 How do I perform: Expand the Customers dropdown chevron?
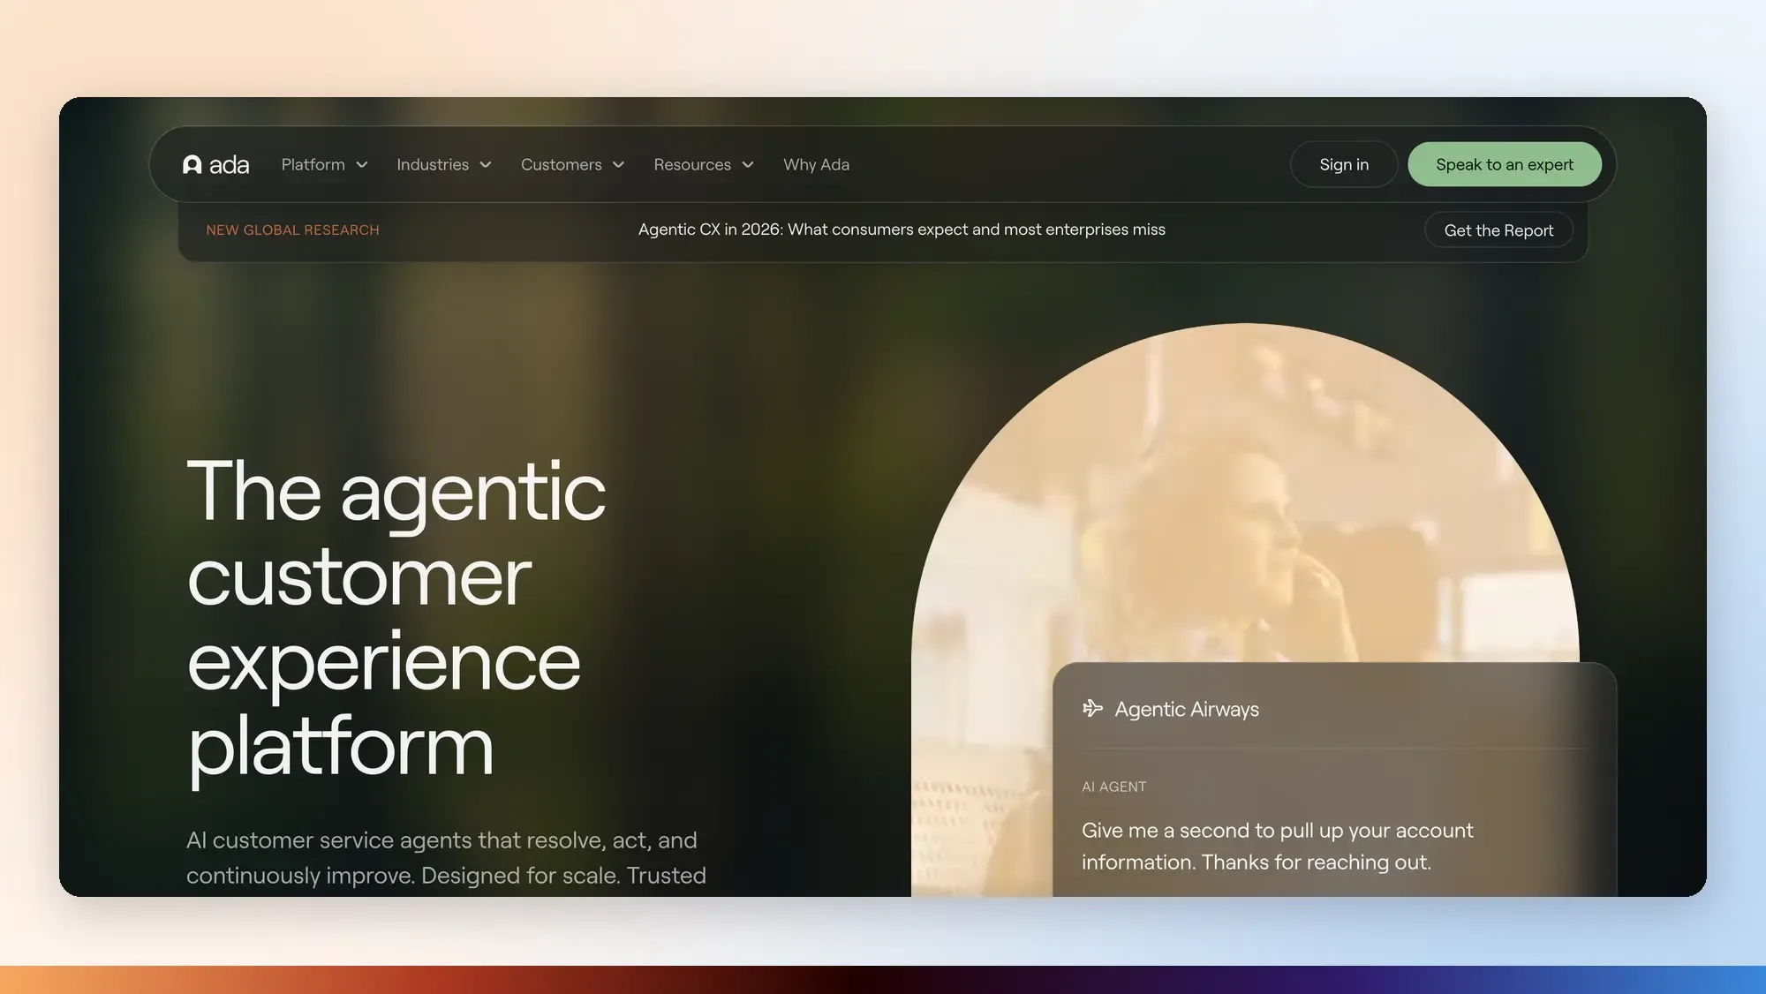(x=618, y=165)
